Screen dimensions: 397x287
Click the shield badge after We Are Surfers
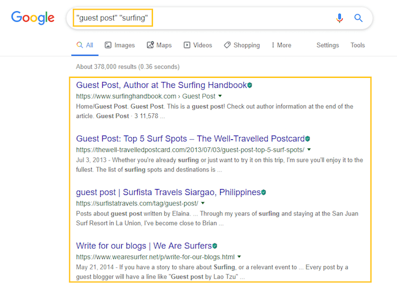[215, 246]
